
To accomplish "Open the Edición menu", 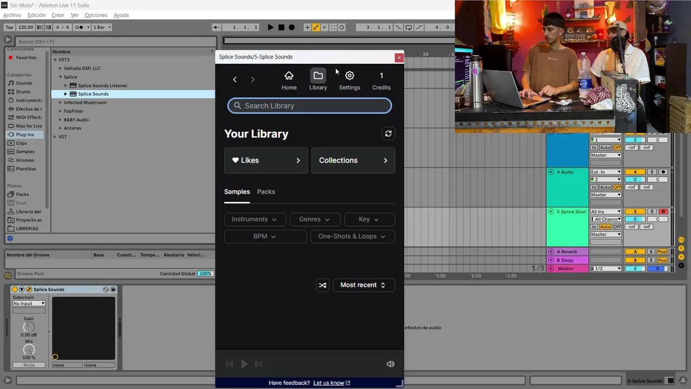I will pos(36,15).
